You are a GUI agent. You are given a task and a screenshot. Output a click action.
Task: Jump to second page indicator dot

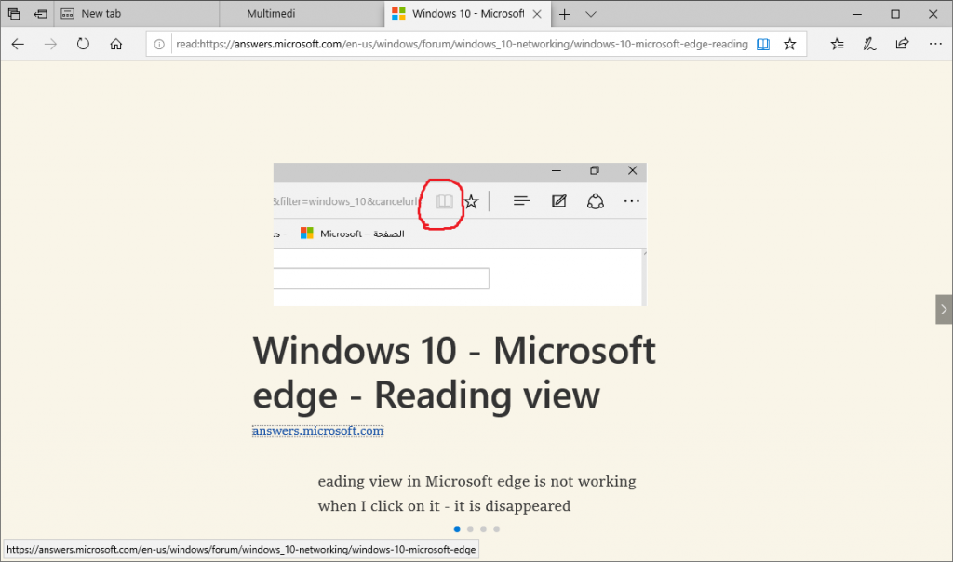point(470,529)
